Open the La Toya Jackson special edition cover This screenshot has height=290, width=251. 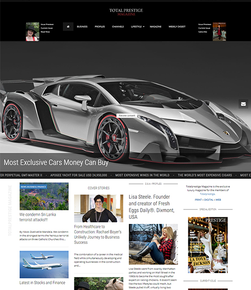(208, 245)
